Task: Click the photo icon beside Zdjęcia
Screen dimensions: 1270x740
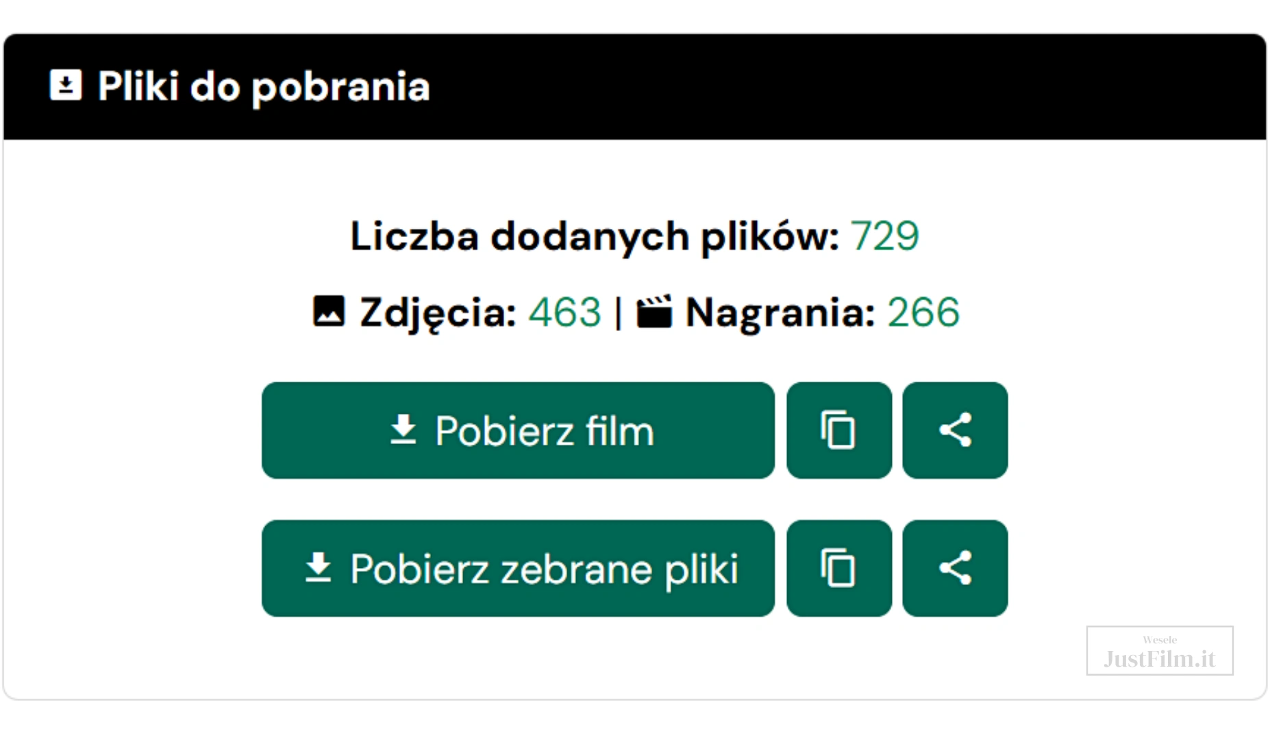Action: click(x=329, y=311)
